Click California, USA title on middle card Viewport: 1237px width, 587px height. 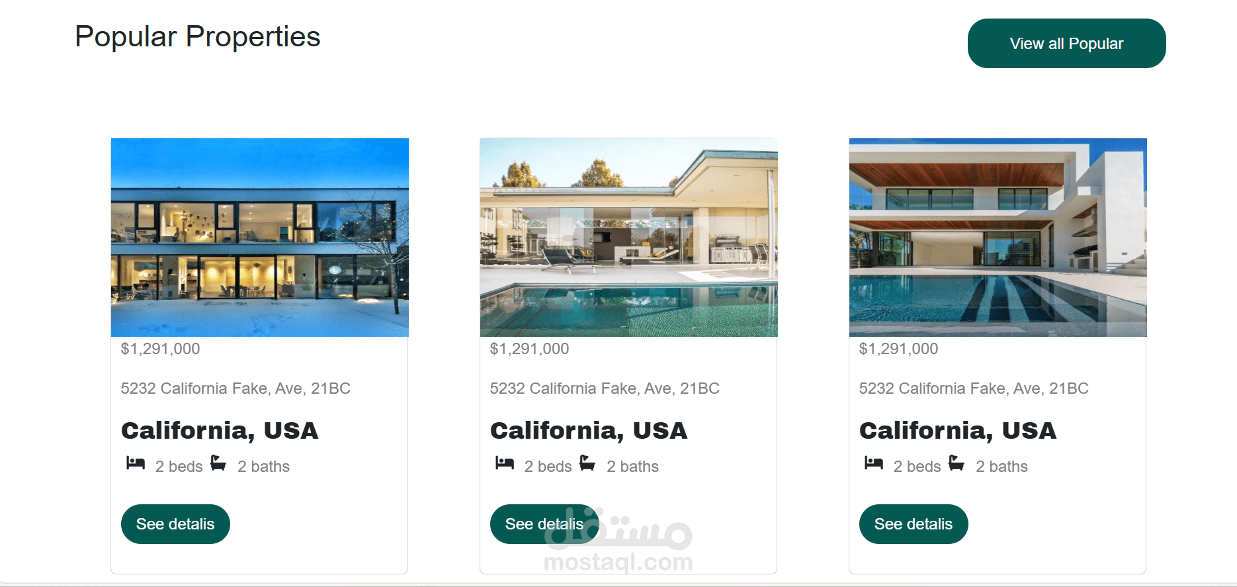(x=589, y=431)
